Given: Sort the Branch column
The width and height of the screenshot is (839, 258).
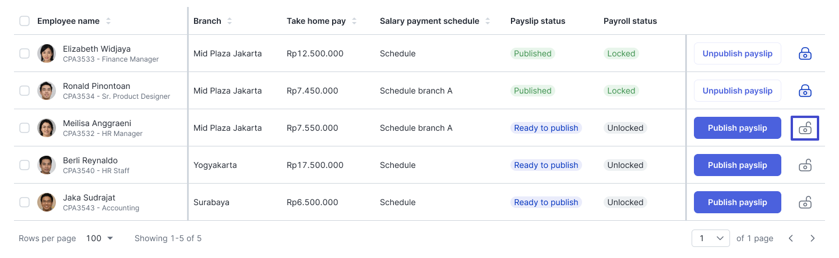Looking at the screenshot, I should [230, 21].
